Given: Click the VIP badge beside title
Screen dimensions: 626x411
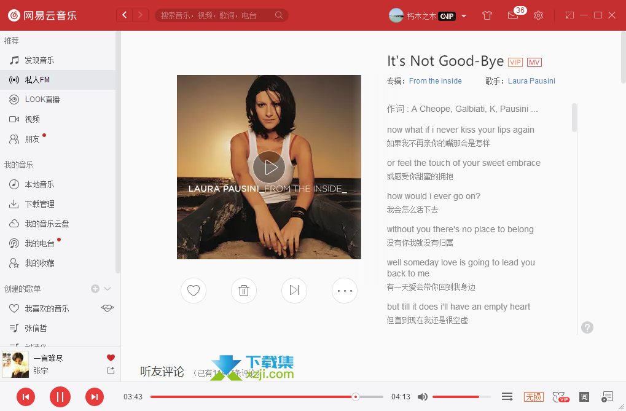Looking at the screenshot, I should [515, 62].
